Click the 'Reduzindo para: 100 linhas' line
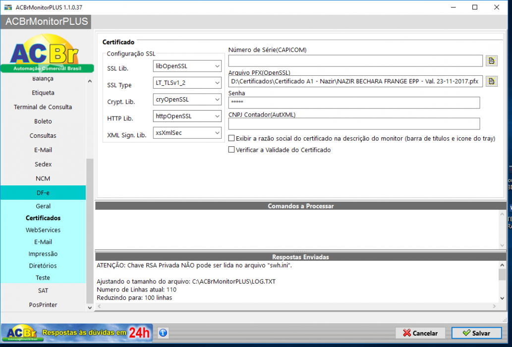Viewport: 512px width, 347px height. (x=134, y=298)
